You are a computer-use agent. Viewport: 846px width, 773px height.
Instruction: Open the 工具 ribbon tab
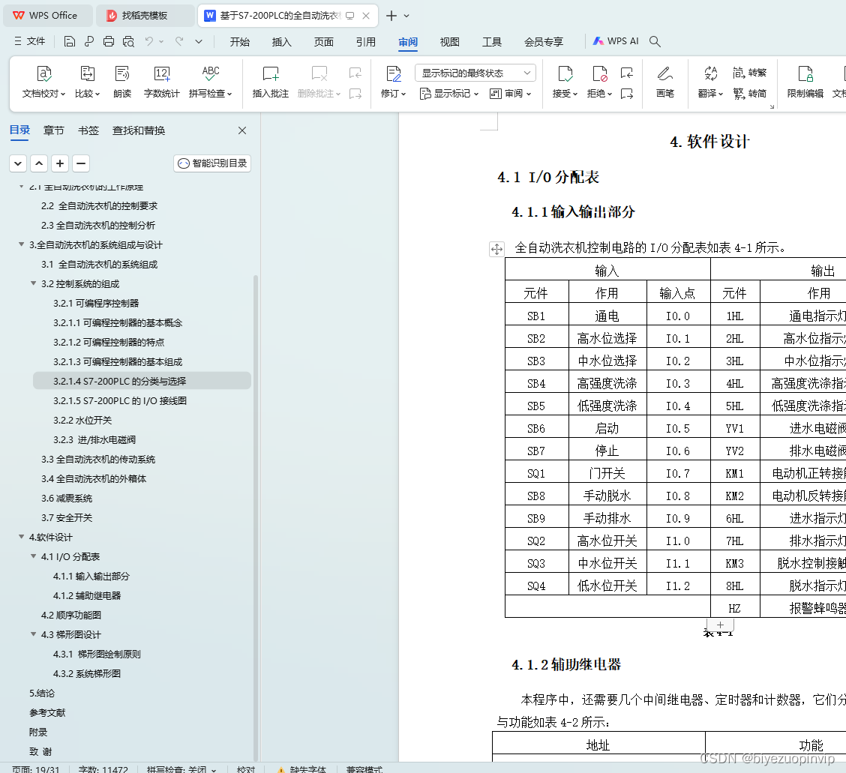pos(491,42)
